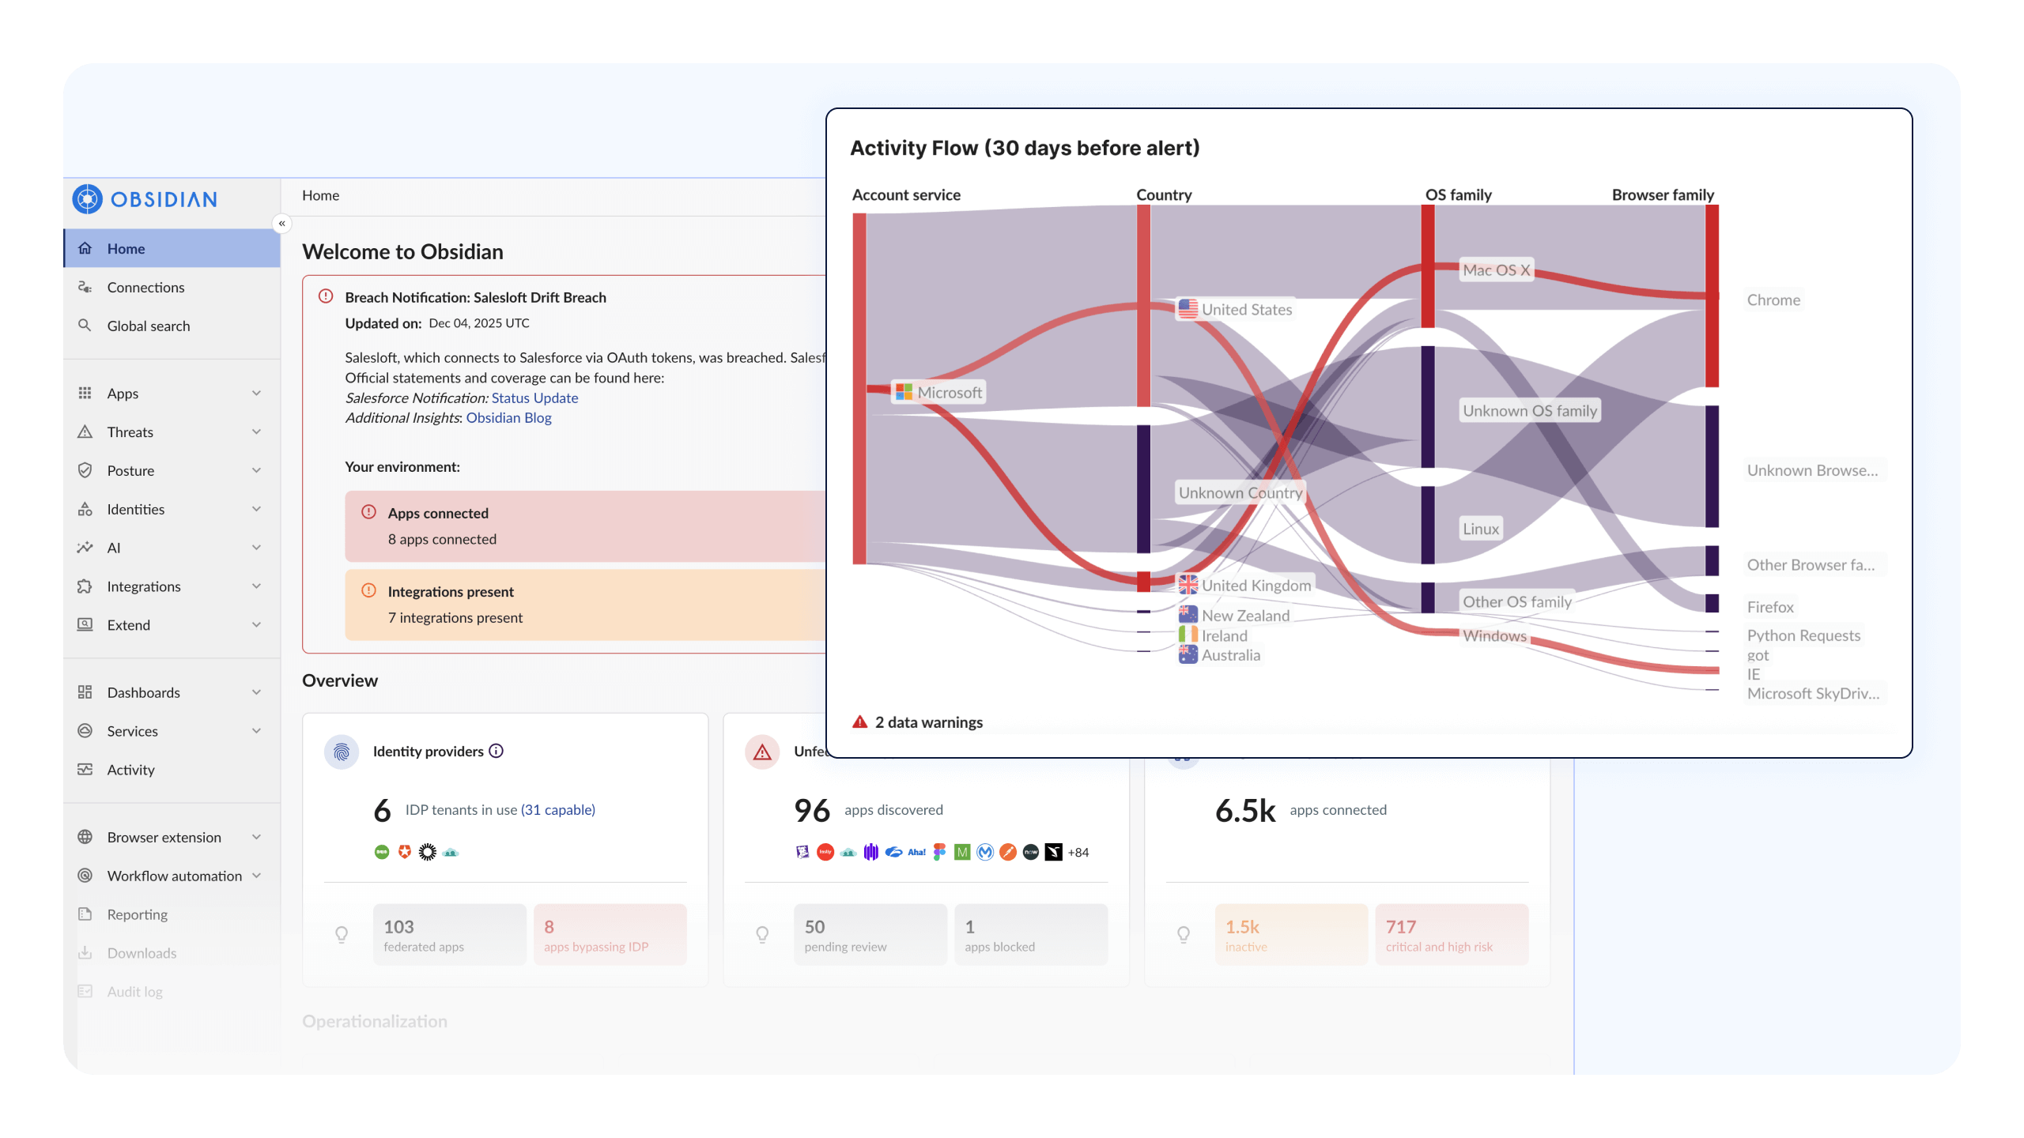2024x1138 pixels.
Task: Click the Identity providers fingerprint icon
Action: [x=342, y=752]
